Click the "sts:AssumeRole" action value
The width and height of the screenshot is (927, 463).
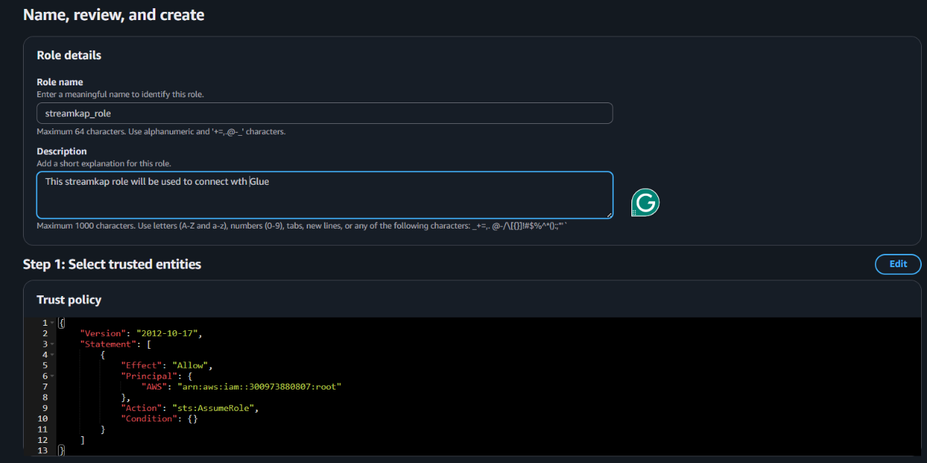click(215, 408)
